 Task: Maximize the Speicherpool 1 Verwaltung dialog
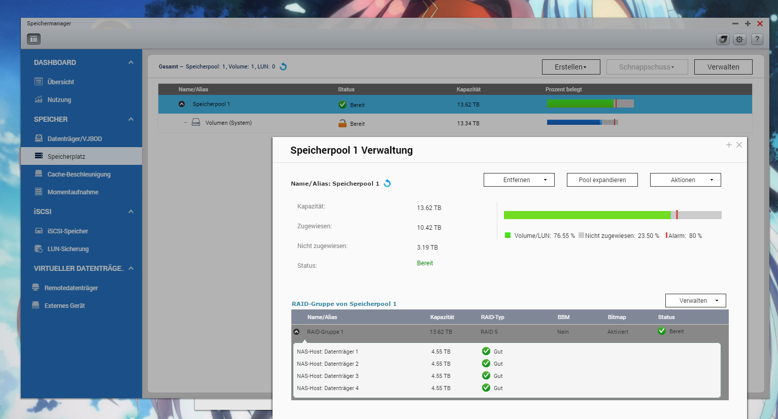pos(729,145)
